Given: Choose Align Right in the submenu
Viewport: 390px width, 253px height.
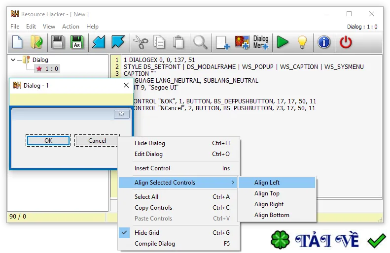Looking at the screenshot, I should [277, 204].
